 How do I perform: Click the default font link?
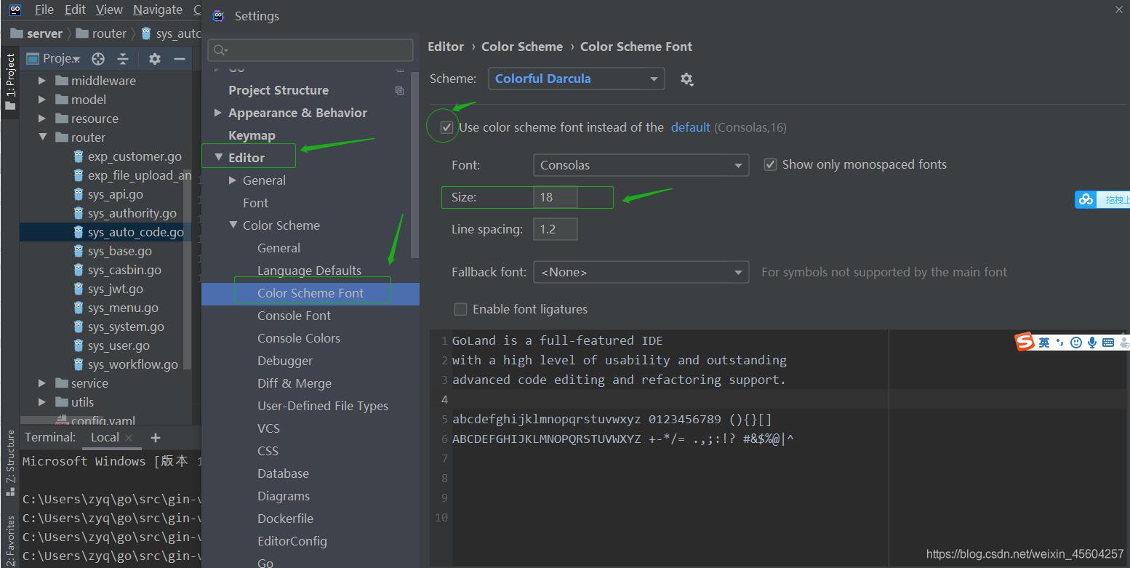point(690,127)
